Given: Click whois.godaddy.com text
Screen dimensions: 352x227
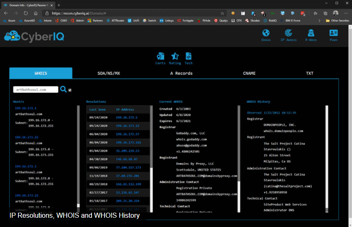Looking at the screenshot, I should (x=191, y=139).
